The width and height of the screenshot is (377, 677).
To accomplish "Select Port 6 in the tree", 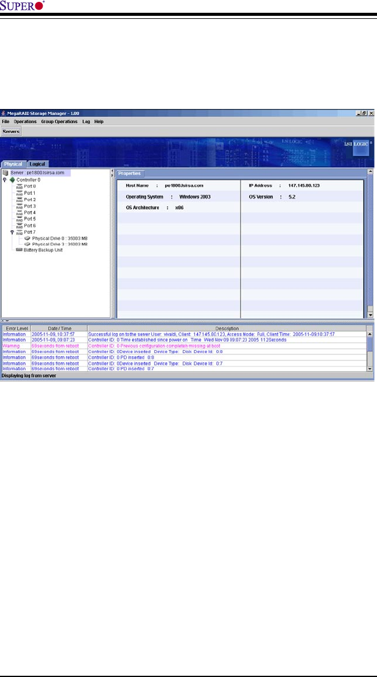I will pyautogui.click(x=30, y=225).
